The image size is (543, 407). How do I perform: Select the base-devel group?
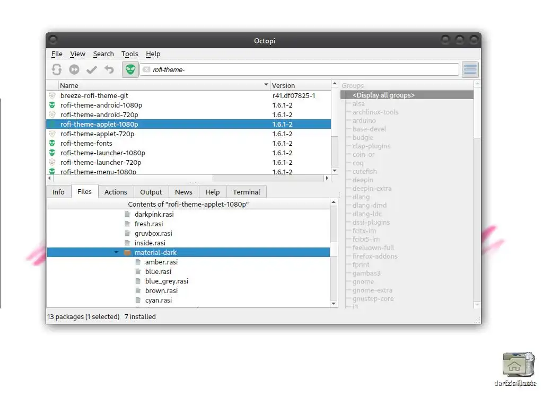click(x=369, y=129)
